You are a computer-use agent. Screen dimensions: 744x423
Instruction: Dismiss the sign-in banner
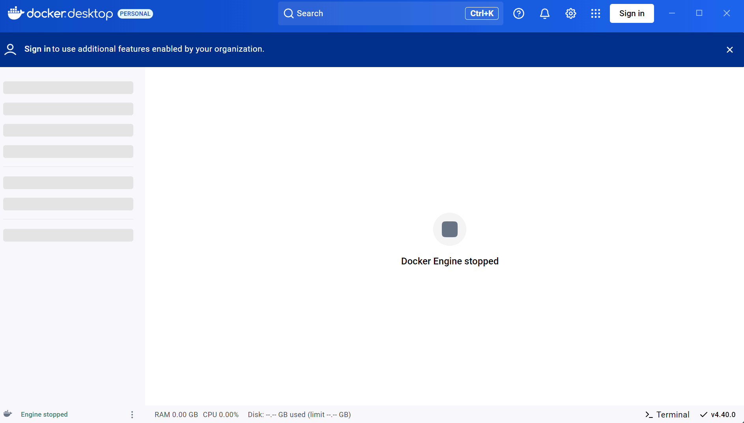730,50
